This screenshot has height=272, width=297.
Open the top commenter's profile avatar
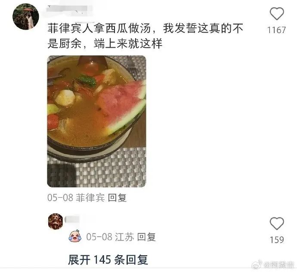(26, 16)
